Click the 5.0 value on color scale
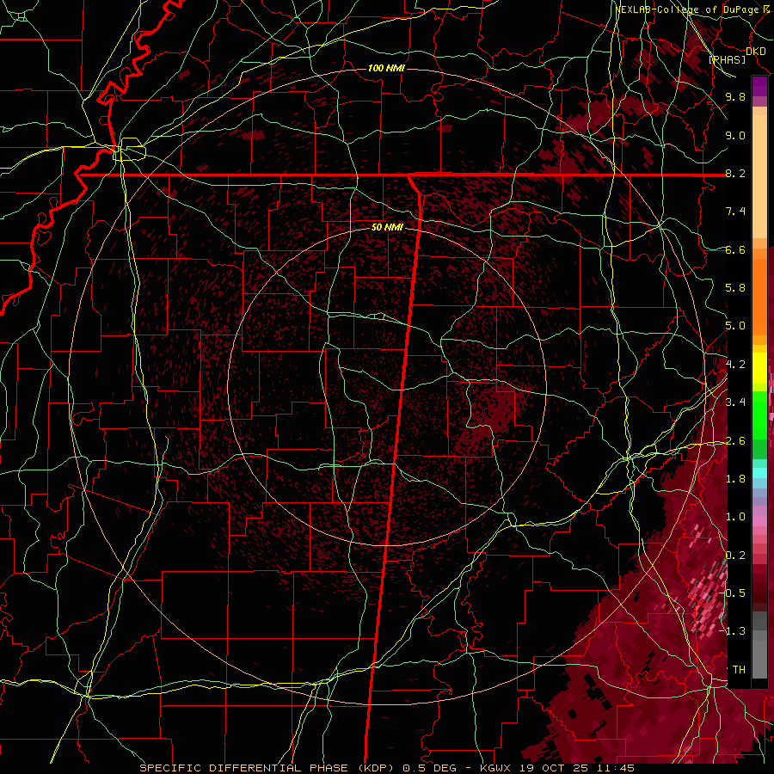 pyautogui.click(x=735, y=326)
